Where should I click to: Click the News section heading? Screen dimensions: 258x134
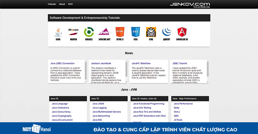click(129, 53)
